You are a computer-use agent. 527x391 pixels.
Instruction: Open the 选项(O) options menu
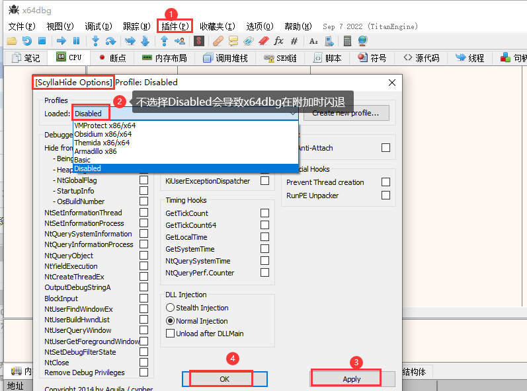point(259,26)
